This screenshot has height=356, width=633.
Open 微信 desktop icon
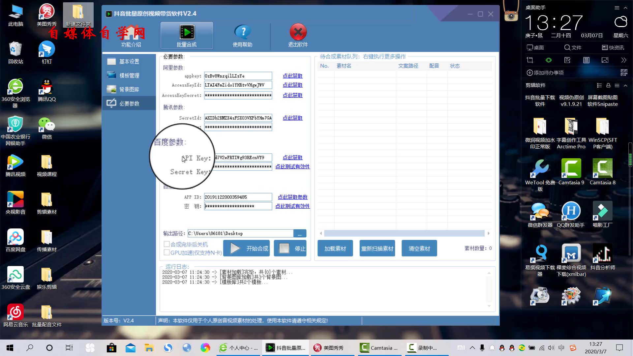pyautogui.click(x=47, y=128)
